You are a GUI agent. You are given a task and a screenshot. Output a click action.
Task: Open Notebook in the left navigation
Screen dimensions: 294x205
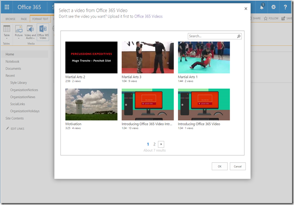click(12, 61)
